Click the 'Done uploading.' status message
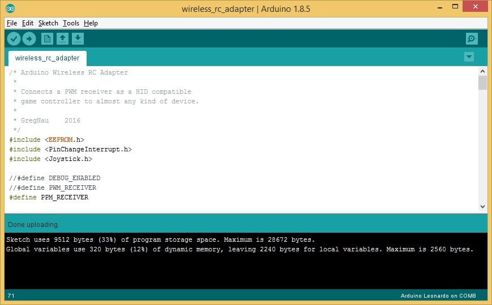Screen dimensions: 492x305 33,225
